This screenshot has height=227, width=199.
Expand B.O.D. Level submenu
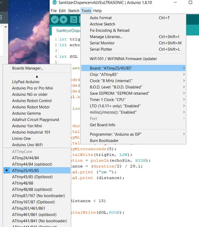point(133,87)
